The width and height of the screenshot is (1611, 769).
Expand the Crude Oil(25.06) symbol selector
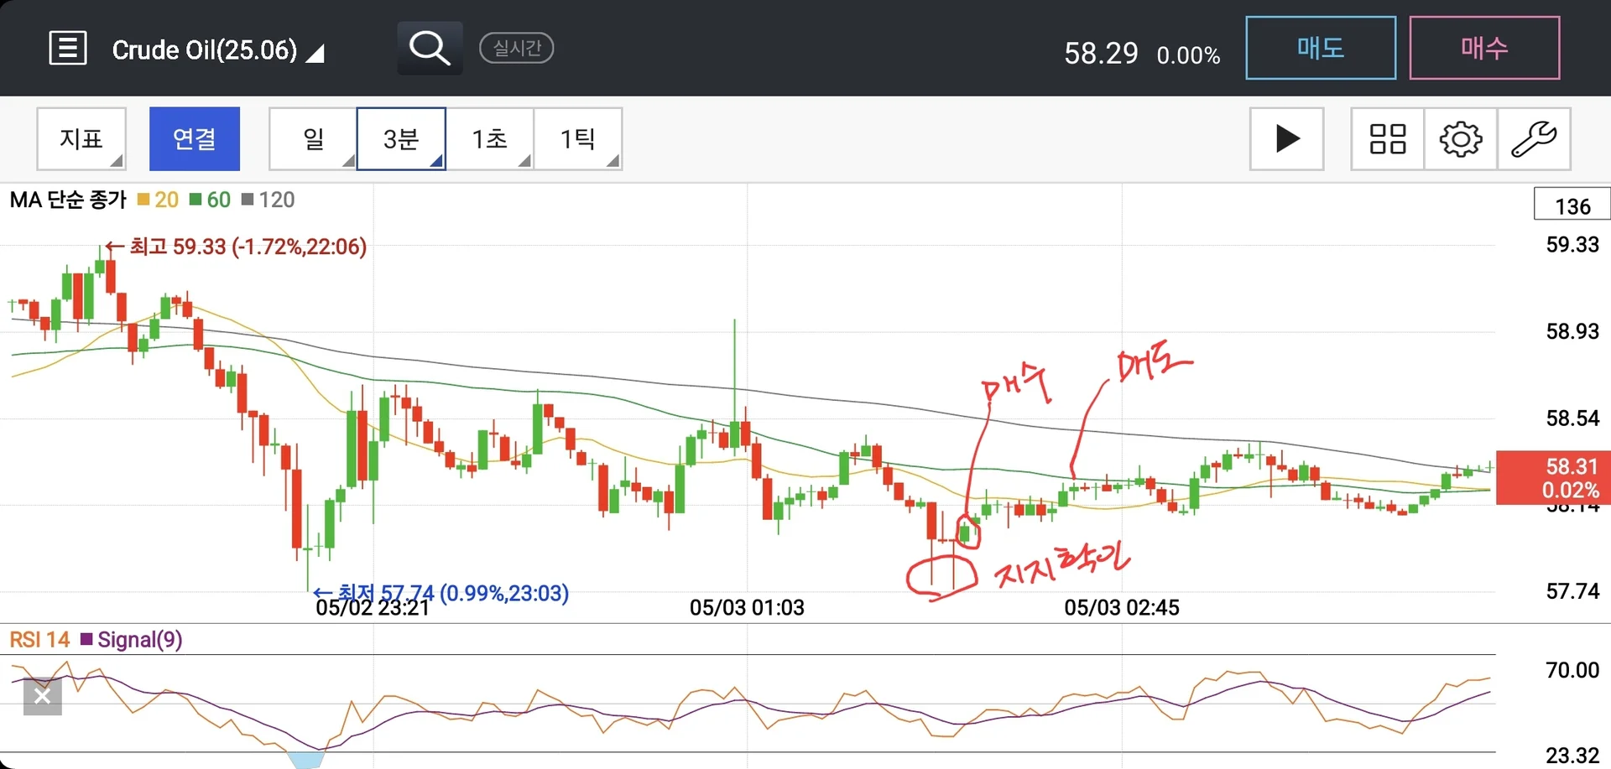coord(218,50)
